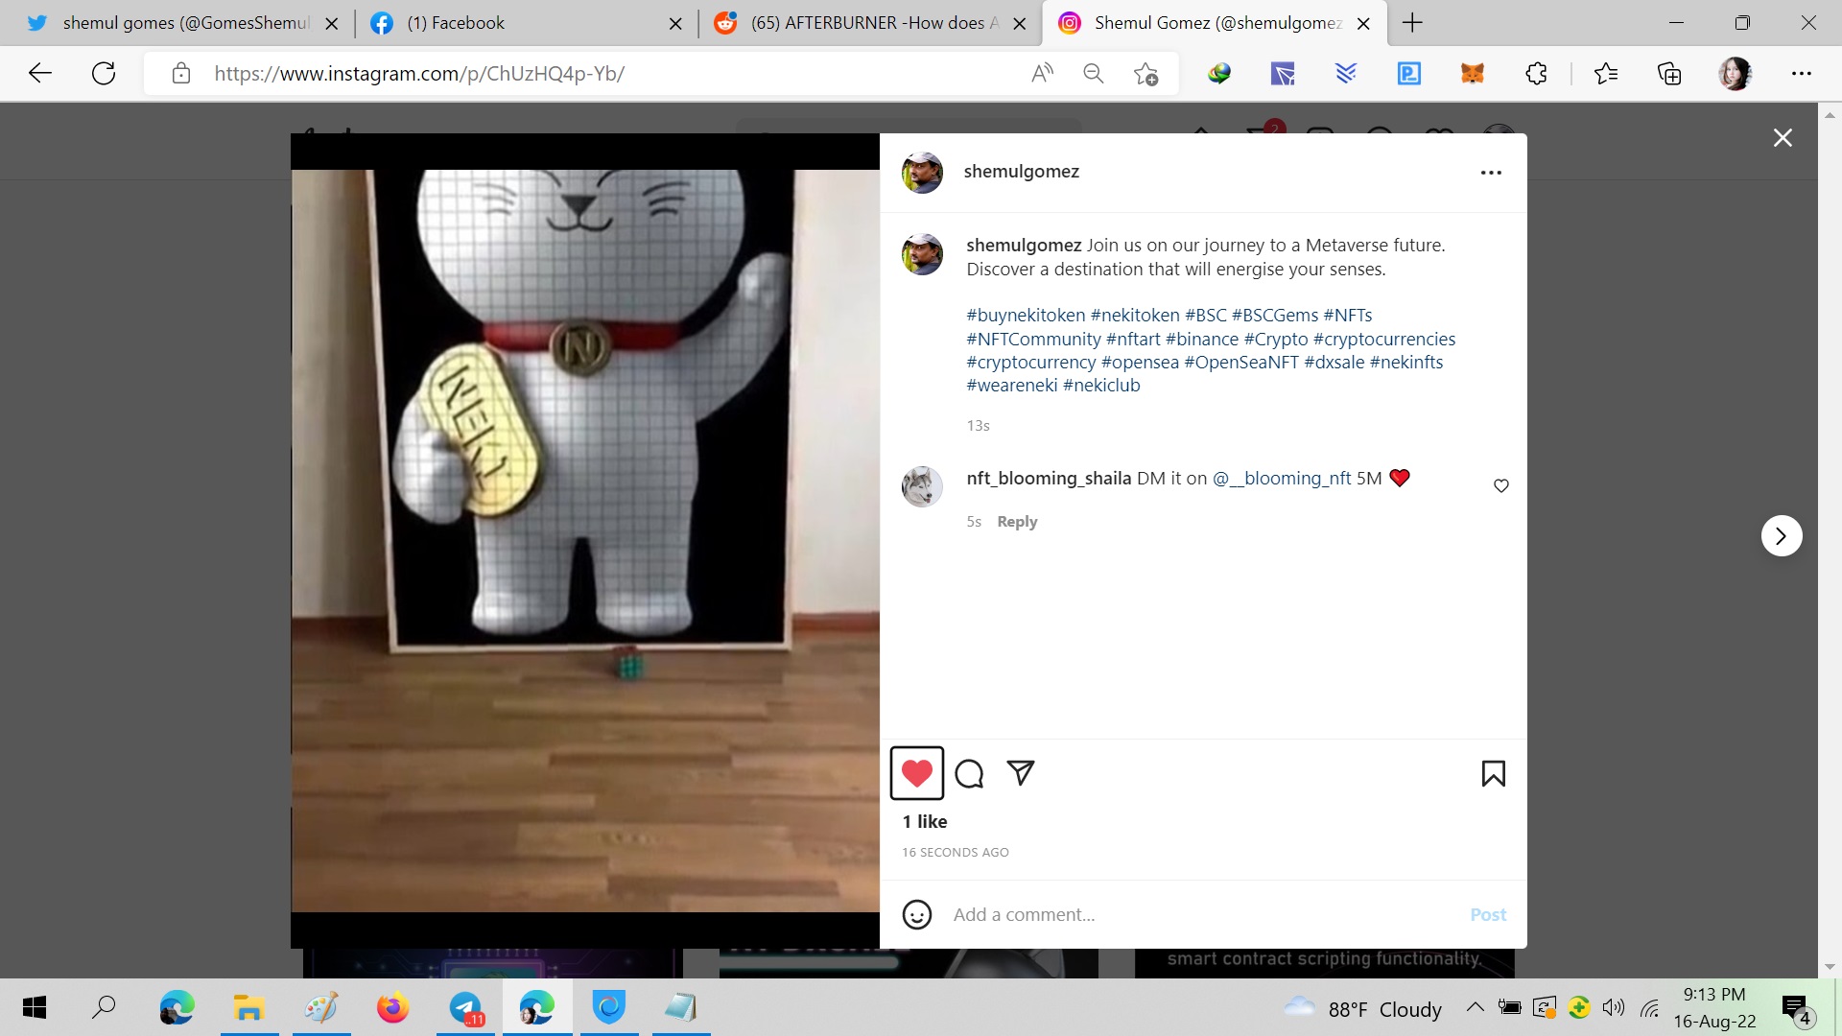Open the Favorites list
This screenshot has width=1842, height=1036.
click(1606, 74)
